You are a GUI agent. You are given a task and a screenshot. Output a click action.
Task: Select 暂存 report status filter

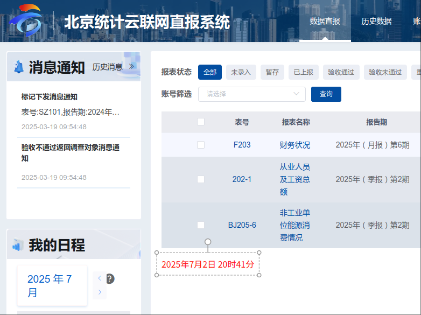272,72
